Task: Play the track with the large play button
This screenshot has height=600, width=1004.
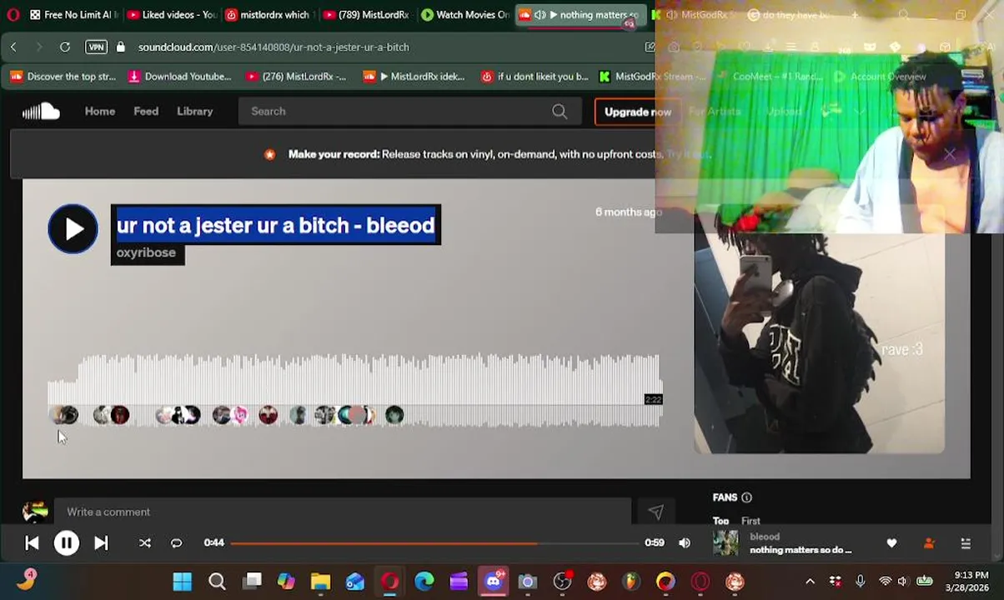Action: (73, 228)
